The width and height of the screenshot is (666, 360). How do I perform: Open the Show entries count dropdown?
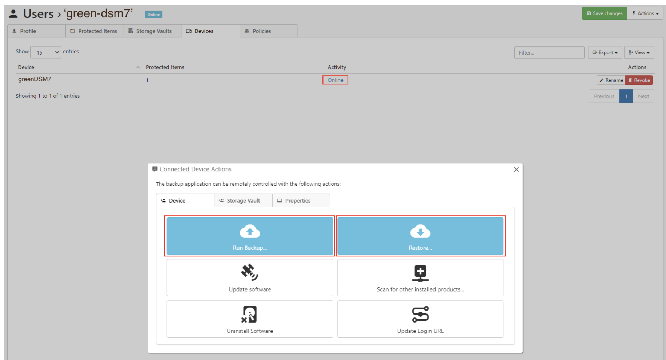(46, 52)
